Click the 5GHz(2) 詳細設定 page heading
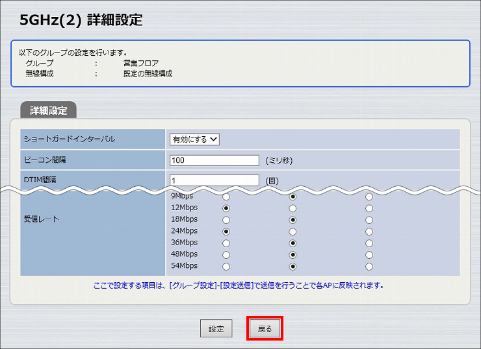481x349 pixels. (x=81, y=20)
